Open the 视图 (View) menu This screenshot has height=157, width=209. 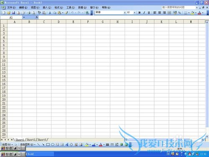[35, 8]
